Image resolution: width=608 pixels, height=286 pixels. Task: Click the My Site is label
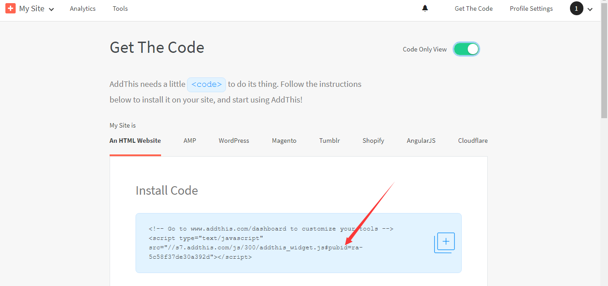(123, 125)
